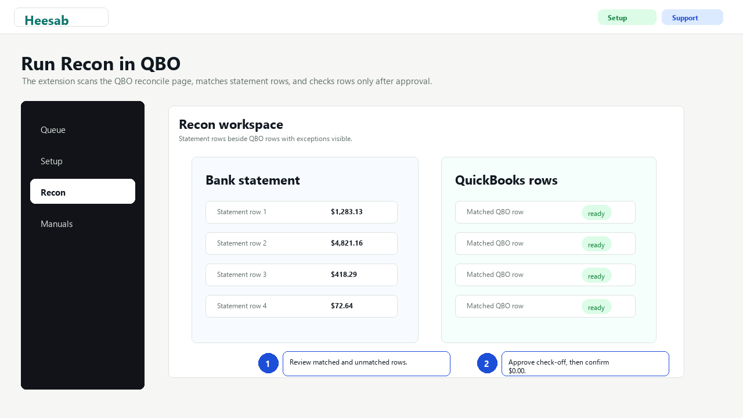This screenshot has width=743, height=418.
Task: Click the $1,283.13 amount
Action: coord(347,212)
